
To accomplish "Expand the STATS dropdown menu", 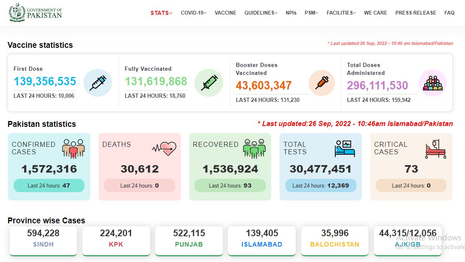I will point(161,13).
